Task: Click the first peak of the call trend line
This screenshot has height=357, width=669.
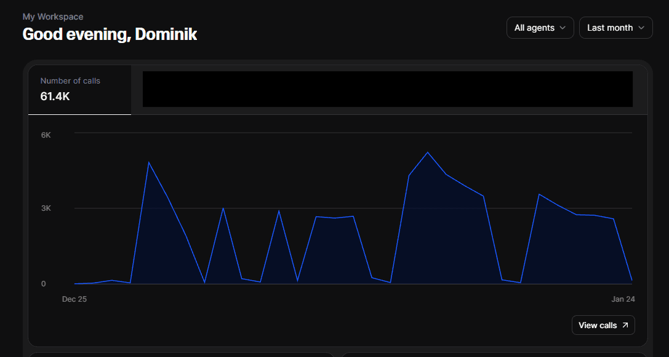Action: point(149,162)
